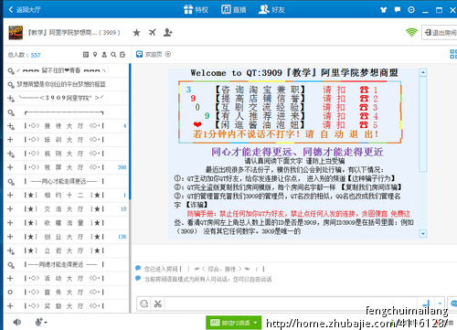The height and width of the screenshot is (330, 457).
Task: Click the welcome page scroll-down arrow
Action: click(423, 234)
